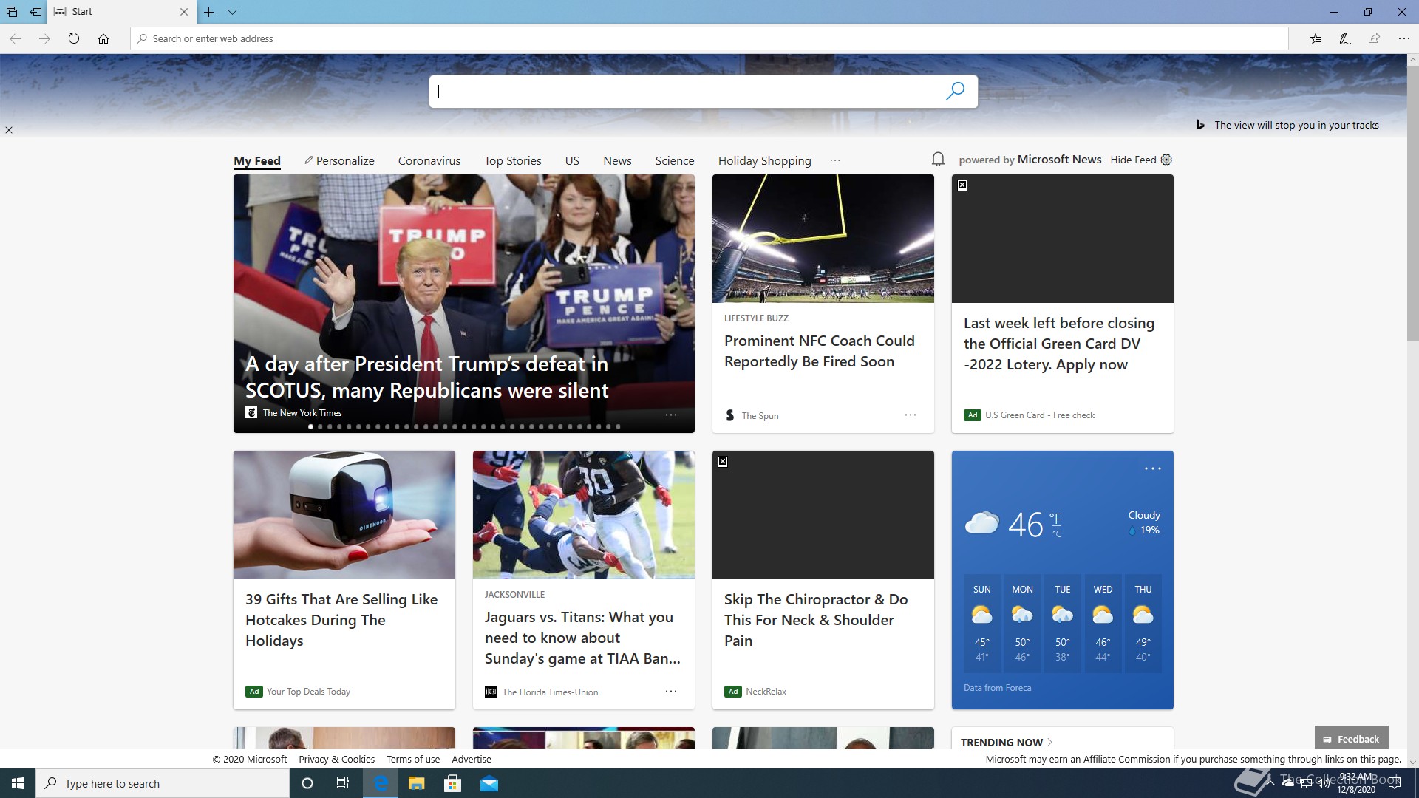Image resolution: width=1419 pixels, height=798 pixels.
Task: Open 'The view will stop you' caption link
Action: 1296,125
